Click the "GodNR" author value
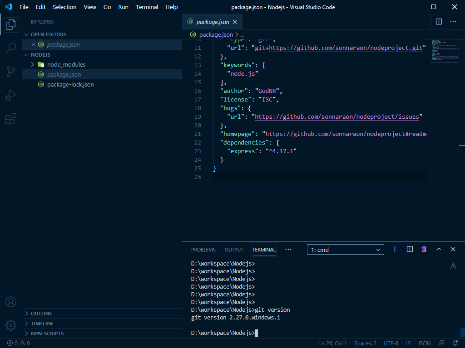The width and height of the screenshot is (465, 348). (267, 91)
